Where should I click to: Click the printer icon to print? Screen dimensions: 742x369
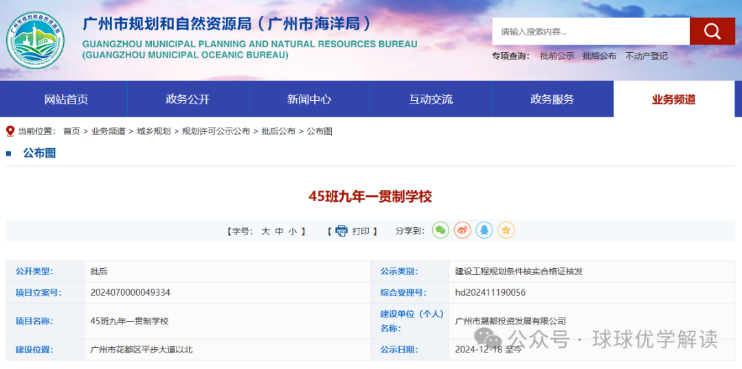pyautogui.click(x=341, y=231)
